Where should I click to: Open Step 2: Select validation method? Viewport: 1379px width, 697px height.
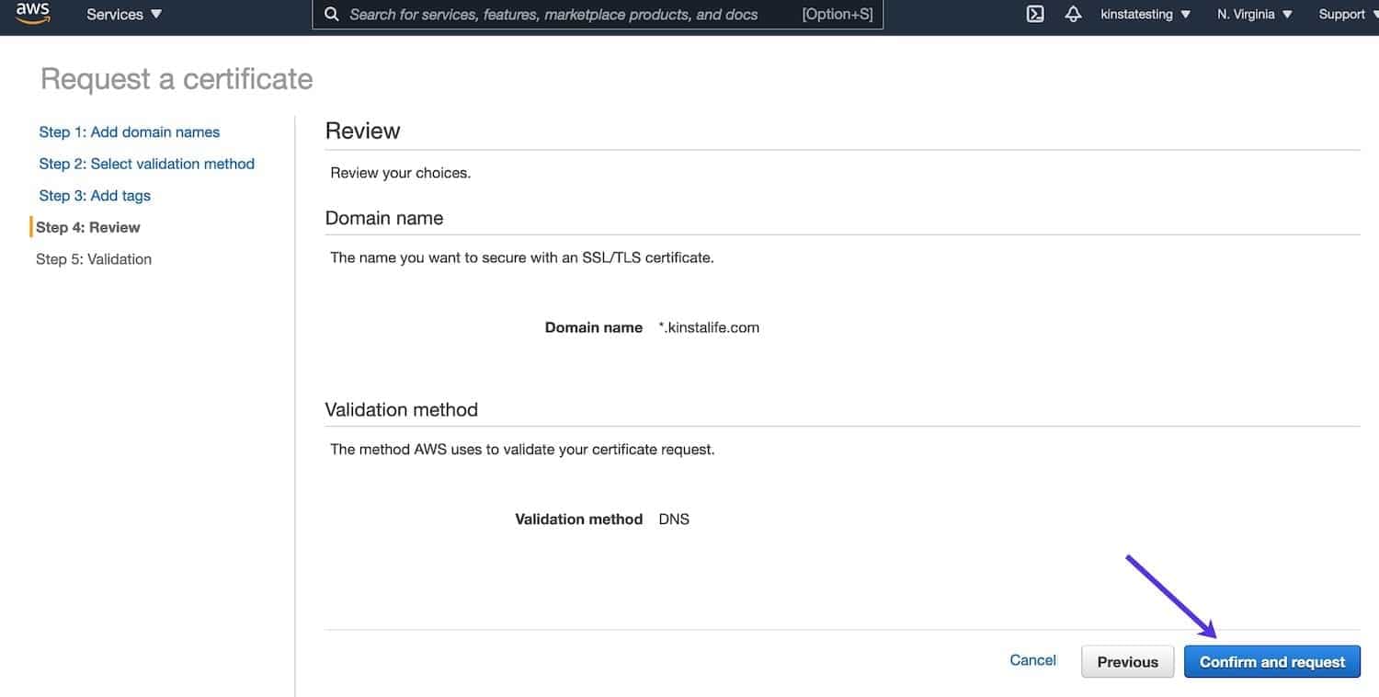click(146, 163)
